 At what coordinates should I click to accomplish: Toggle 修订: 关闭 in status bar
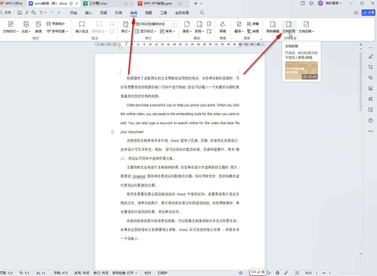pyautogui.click(x=101, y=273)
